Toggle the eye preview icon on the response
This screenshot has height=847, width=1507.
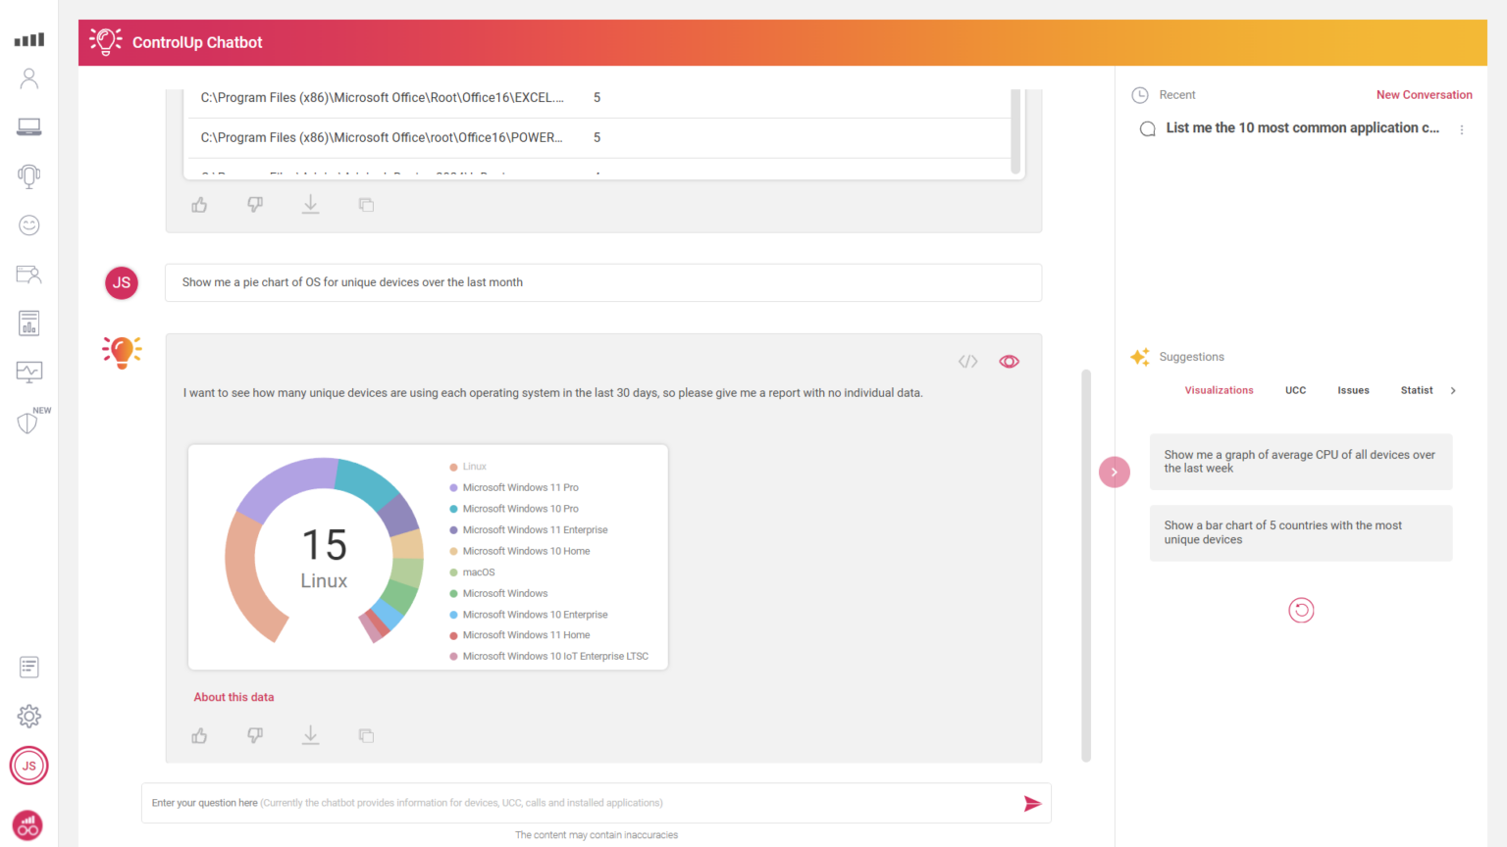[x=1009, y=361]
